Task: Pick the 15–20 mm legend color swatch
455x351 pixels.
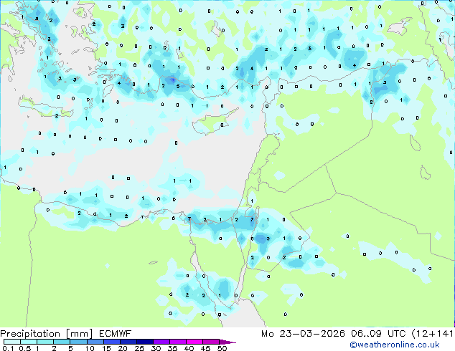Action: click(112, 342)
